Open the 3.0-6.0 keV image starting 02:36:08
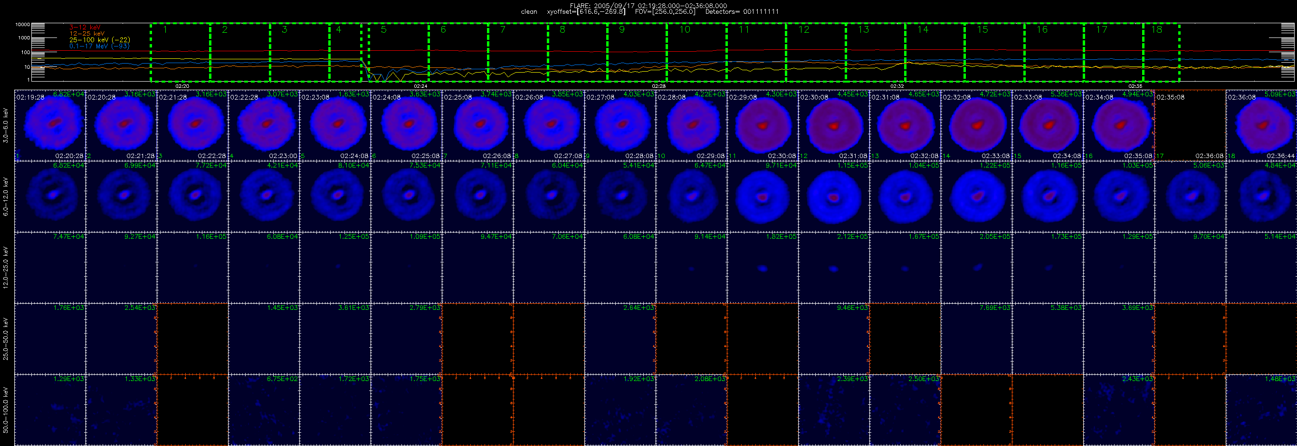 pos(1261,125)
